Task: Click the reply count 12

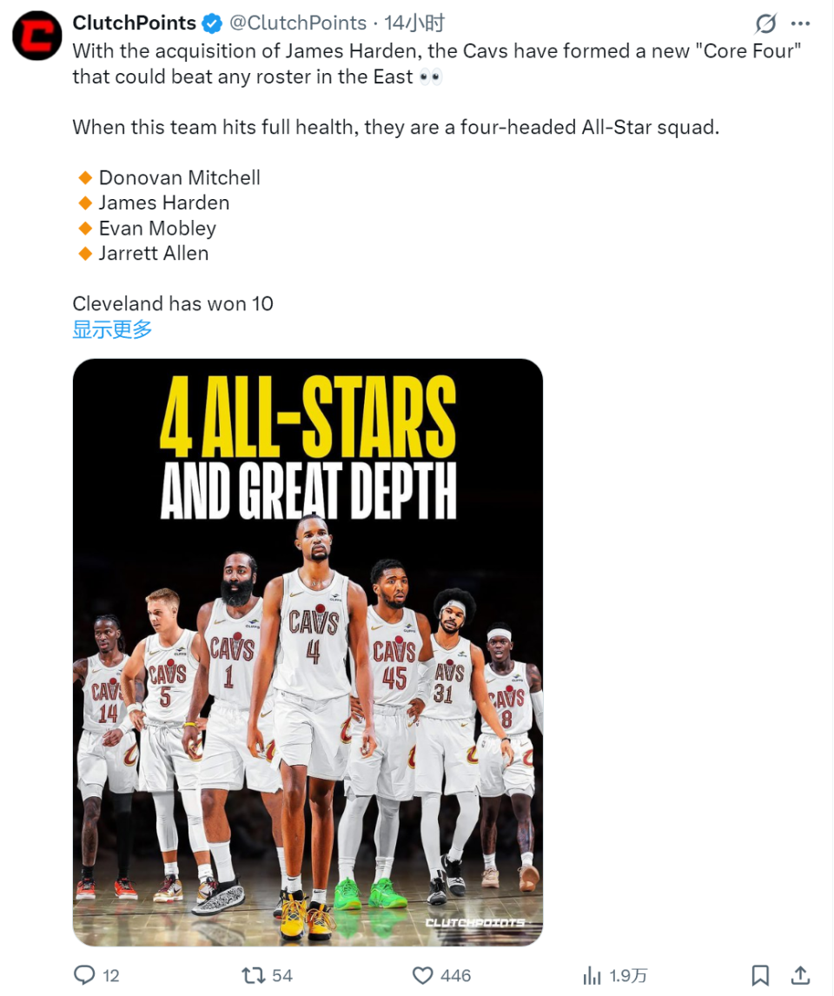Action: point(111,976)
